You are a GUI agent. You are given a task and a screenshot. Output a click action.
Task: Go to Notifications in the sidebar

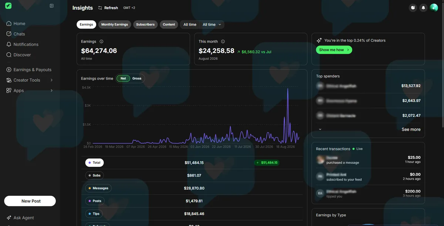[26, 44]
